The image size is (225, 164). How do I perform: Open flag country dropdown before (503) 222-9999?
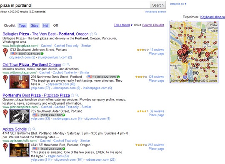click(x=90, y=77)
